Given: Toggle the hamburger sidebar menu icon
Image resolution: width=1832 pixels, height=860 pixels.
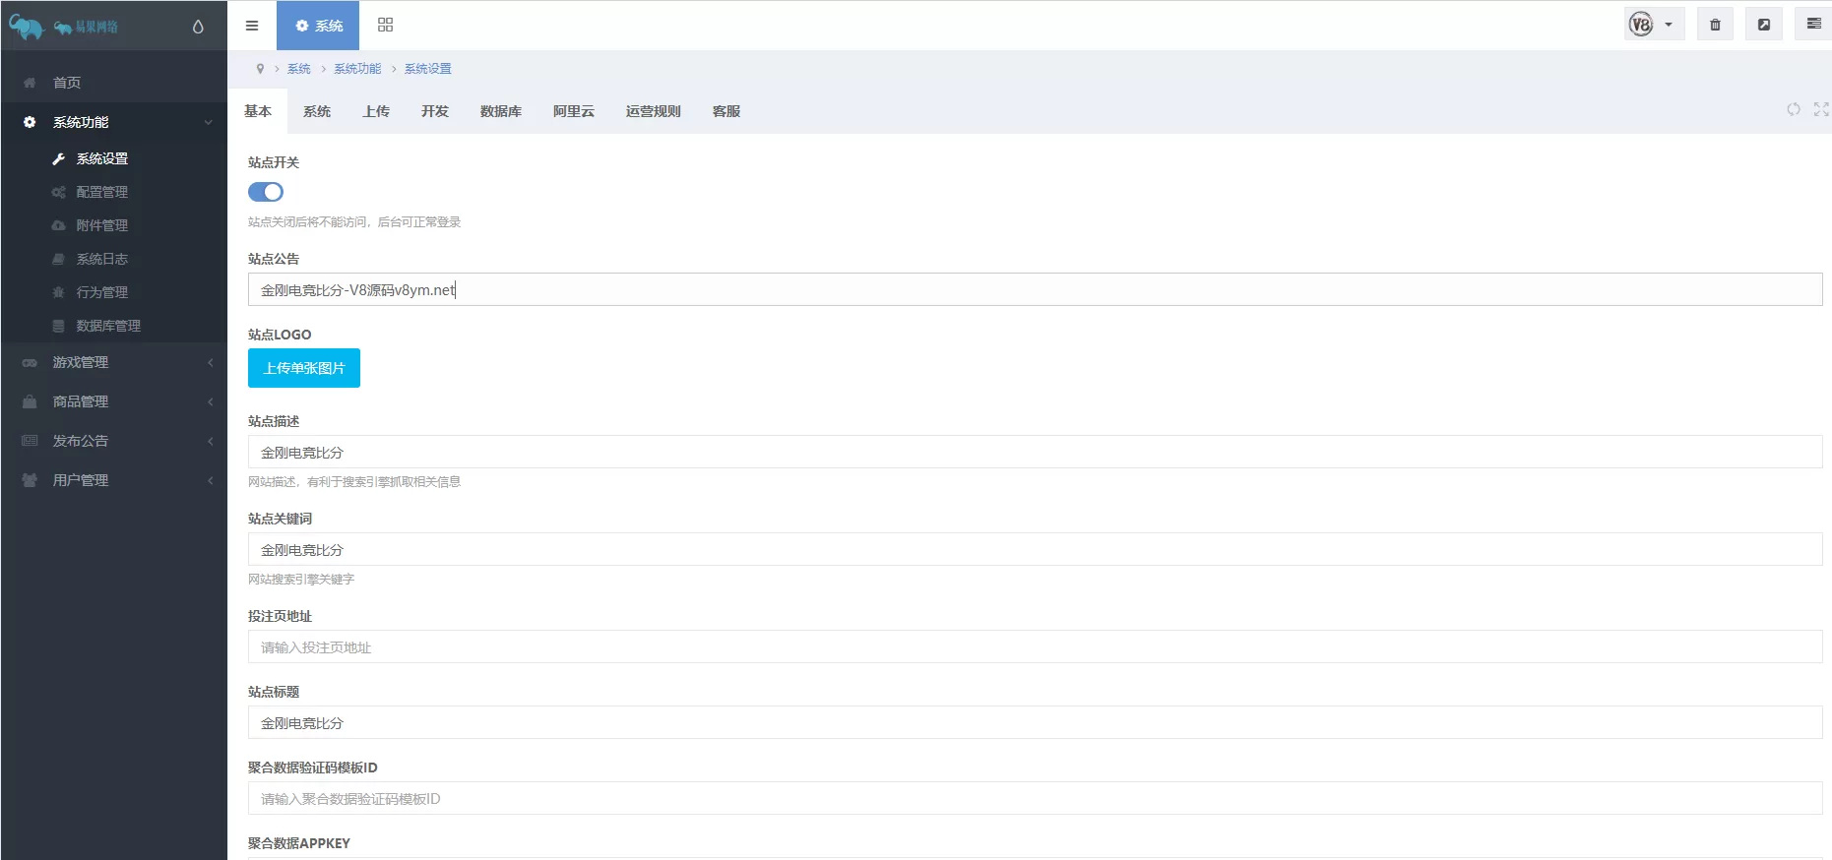Looking at the screenshot, I should [x=252, y=26].
